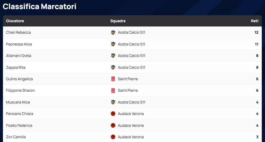Open player Cheli Rebecca
Viewport: 265px width, 142px height.
point(18,33)
